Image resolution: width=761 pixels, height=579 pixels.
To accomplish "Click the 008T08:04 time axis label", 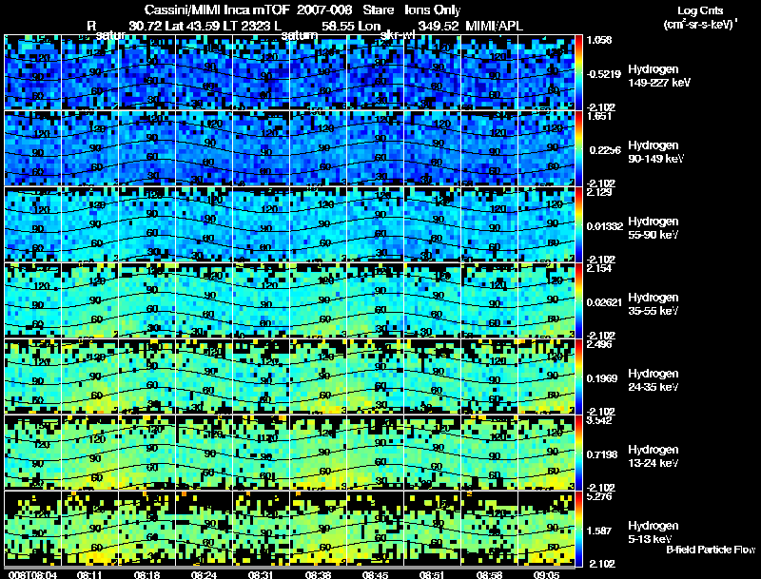I will [x=32, y=574].
